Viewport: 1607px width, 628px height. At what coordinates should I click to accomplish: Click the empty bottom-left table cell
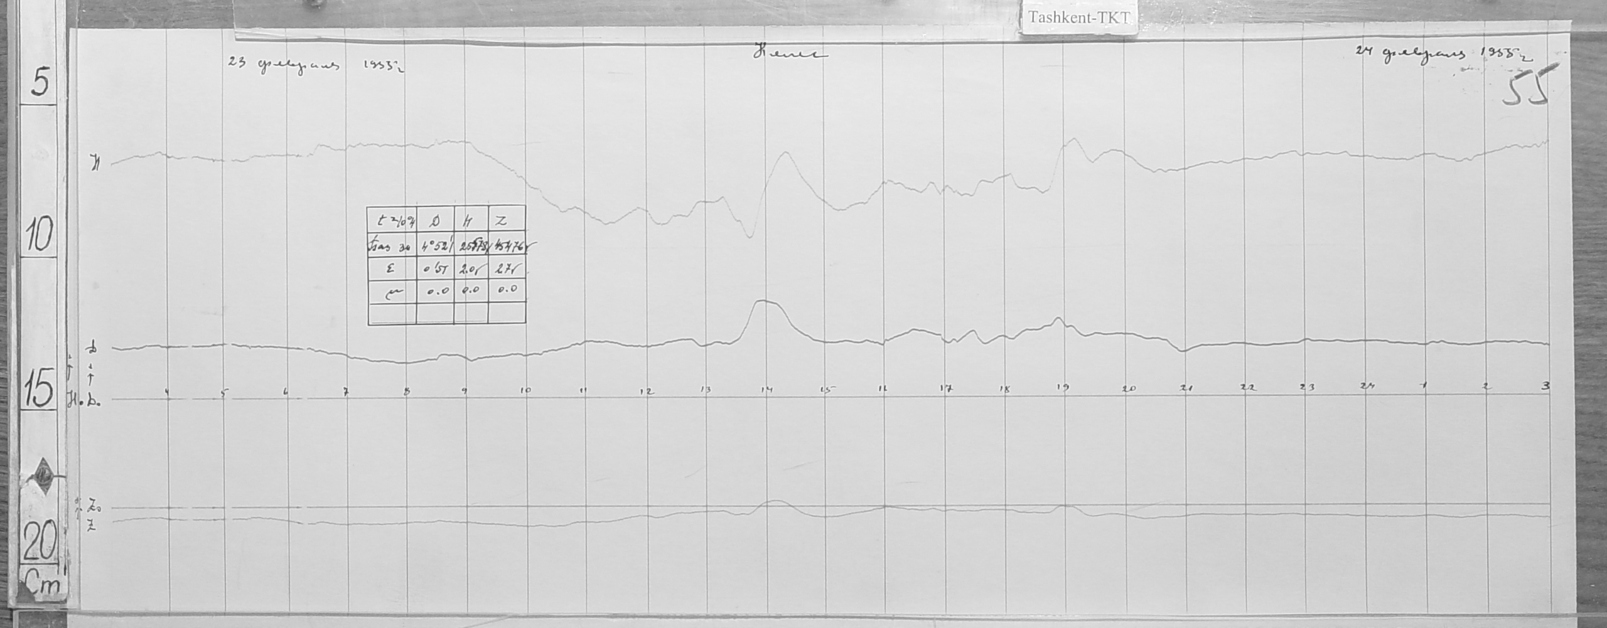click(392, 313)
